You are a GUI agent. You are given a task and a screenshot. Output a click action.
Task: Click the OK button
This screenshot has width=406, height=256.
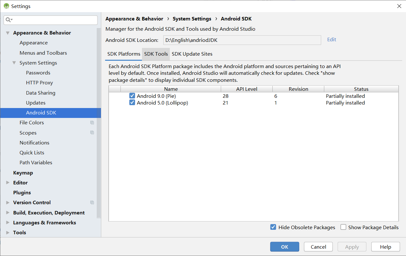click(285, 247)
